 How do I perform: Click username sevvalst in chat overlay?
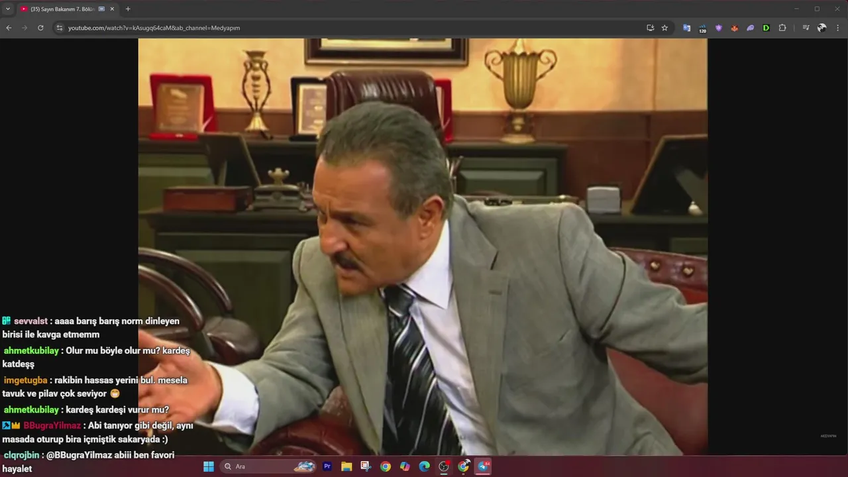(x=30, y=321)
